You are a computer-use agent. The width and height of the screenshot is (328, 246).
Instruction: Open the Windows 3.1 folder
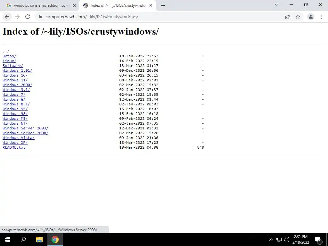[x=16, y=90]
